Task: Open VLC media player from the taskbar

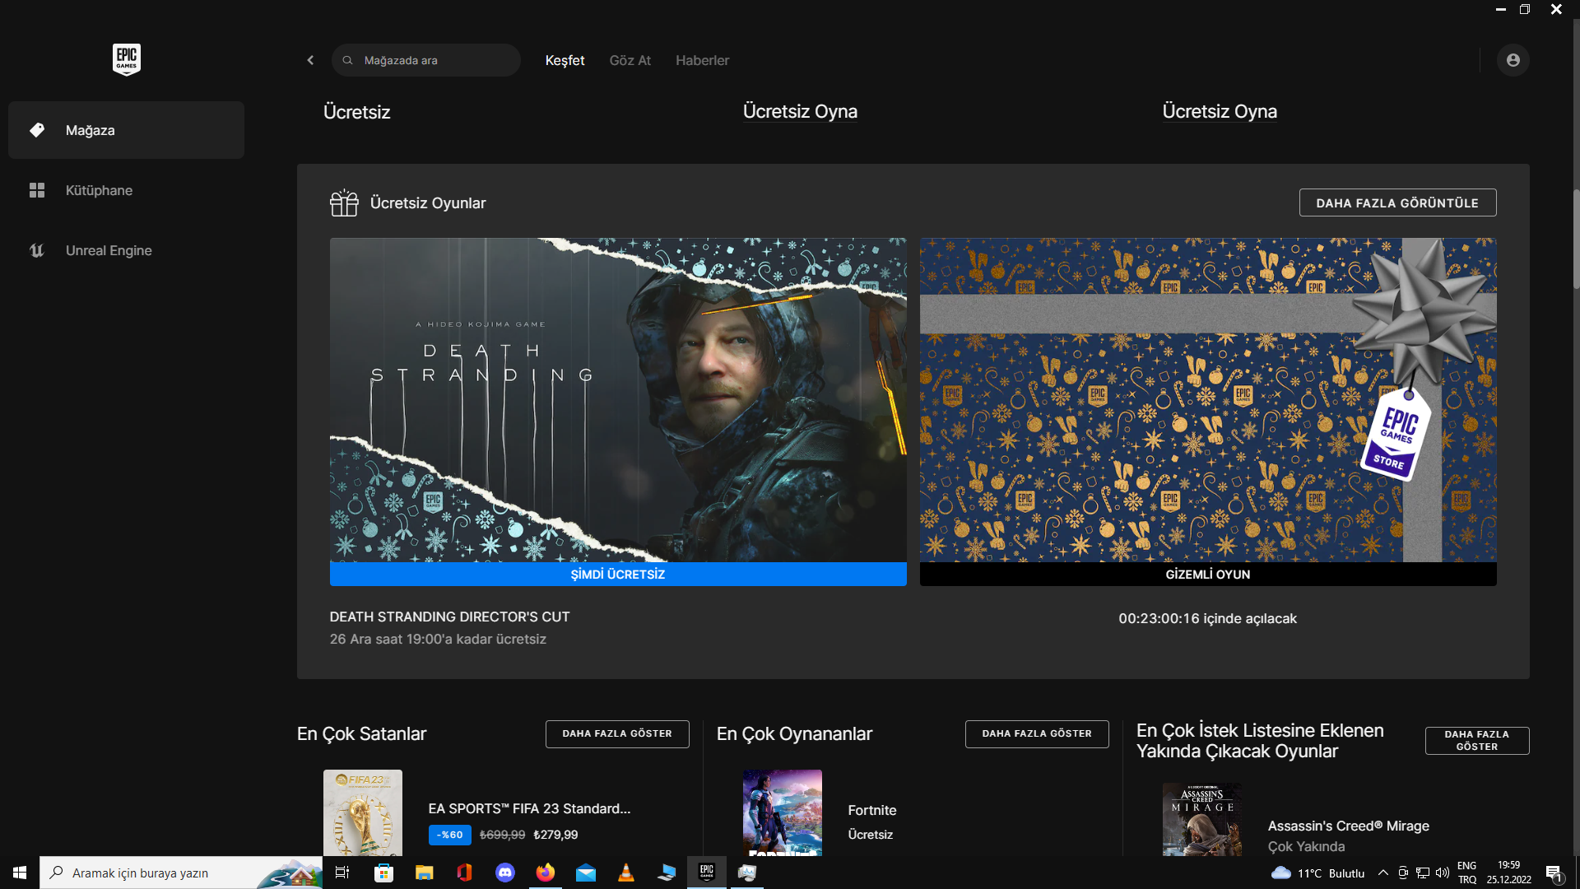Action: [625, 873]
